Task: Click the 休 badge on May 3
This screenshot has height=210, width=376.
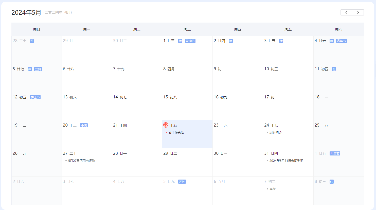Action: click(x=281, y=41)
